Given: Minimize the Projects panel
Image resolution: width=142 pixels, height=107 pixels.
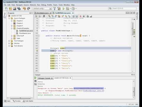Looking at the screenshot, I should (x=30, y=13).
